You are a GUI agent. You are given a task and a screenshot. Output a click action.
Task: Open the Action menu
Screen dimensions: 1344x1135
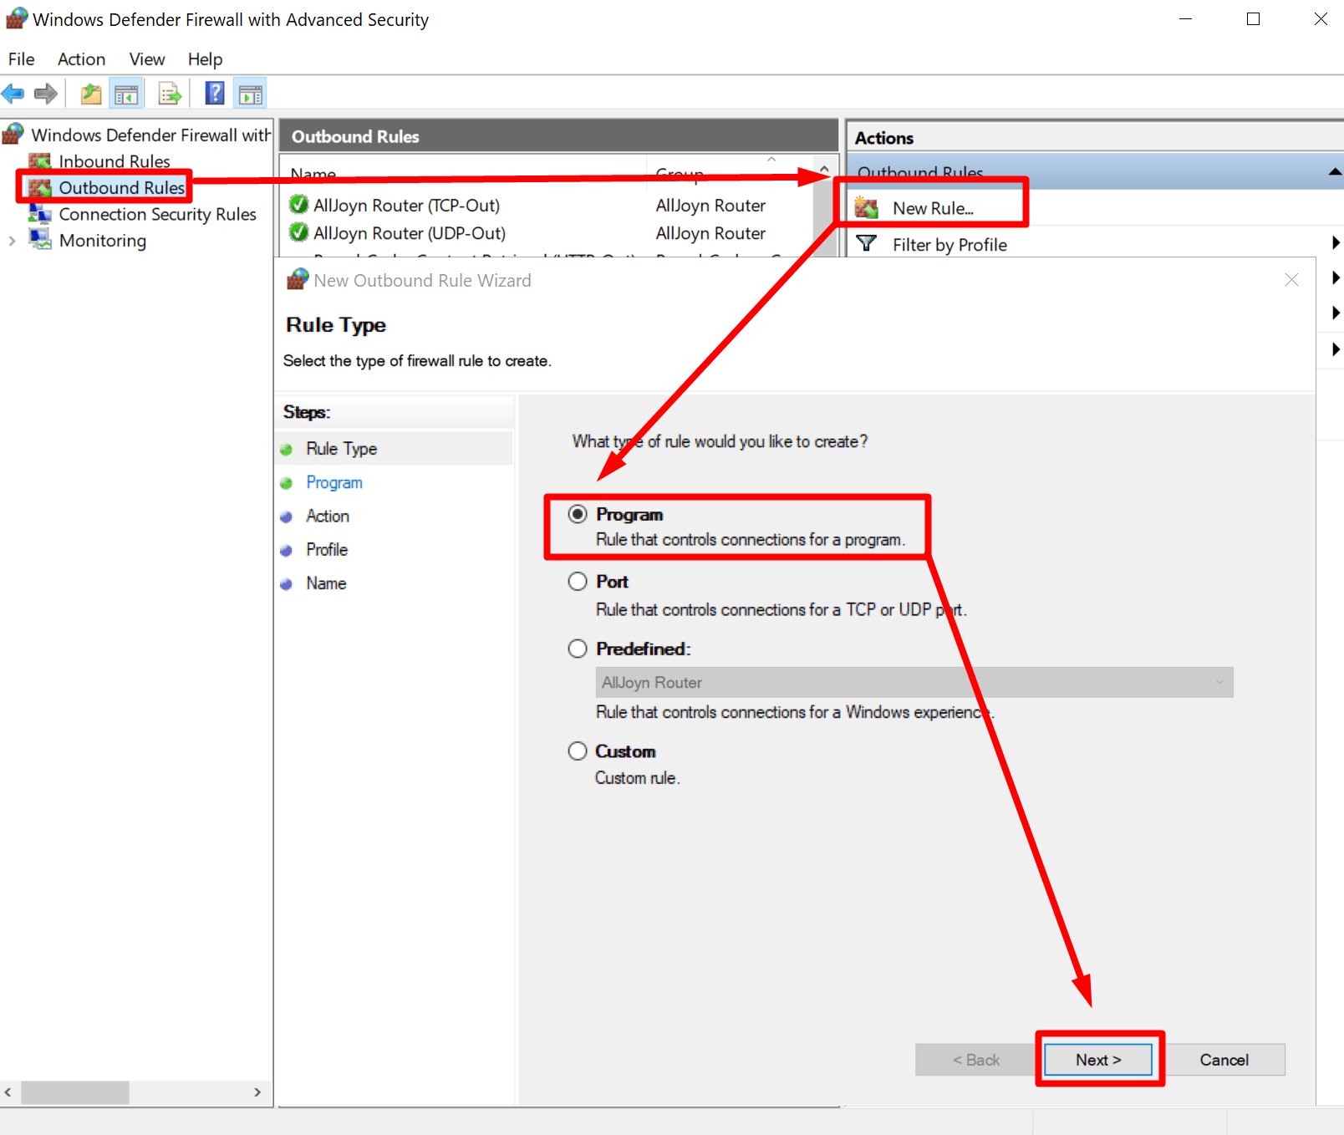[81, 59]
